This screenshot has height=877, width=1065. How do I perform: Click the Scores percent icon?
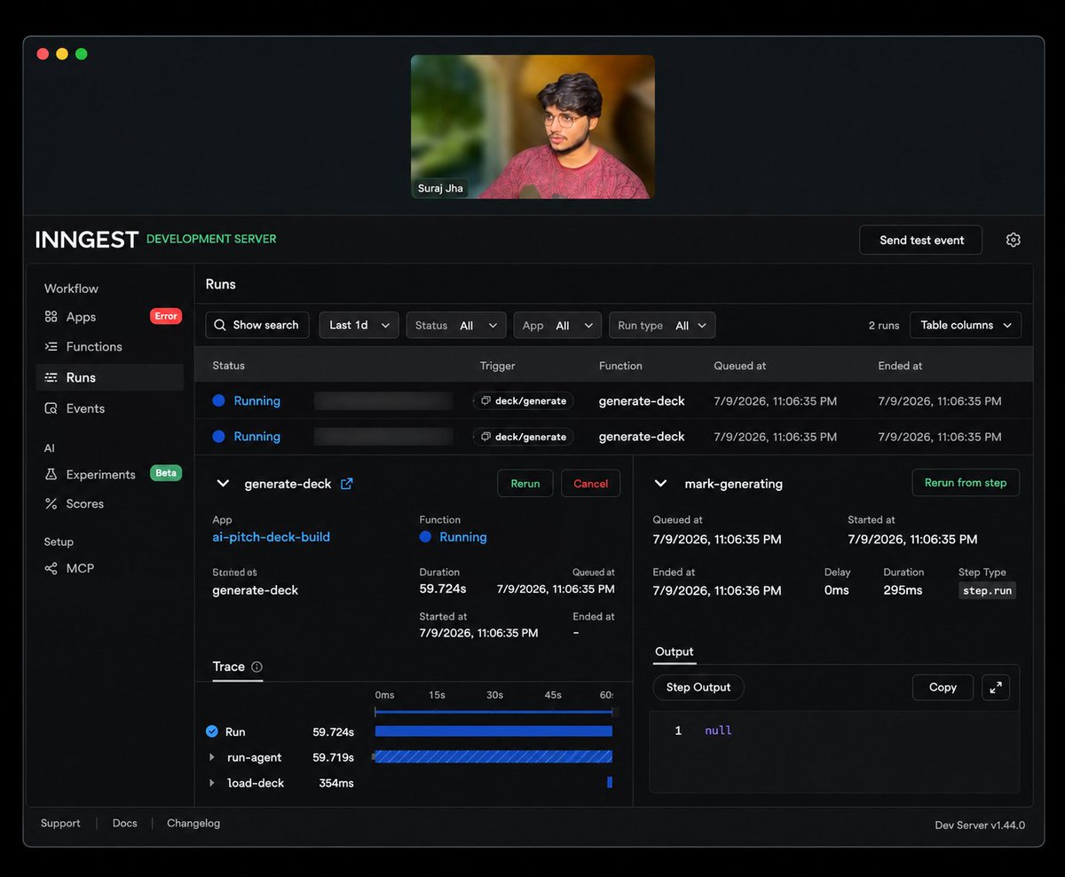click(51, 503)
